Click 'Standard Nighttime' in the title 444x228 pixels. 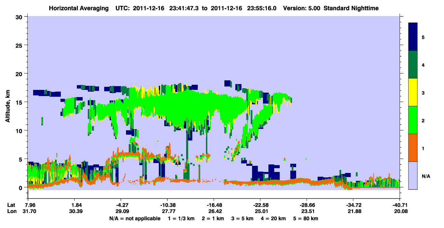(x=352, y=8)
